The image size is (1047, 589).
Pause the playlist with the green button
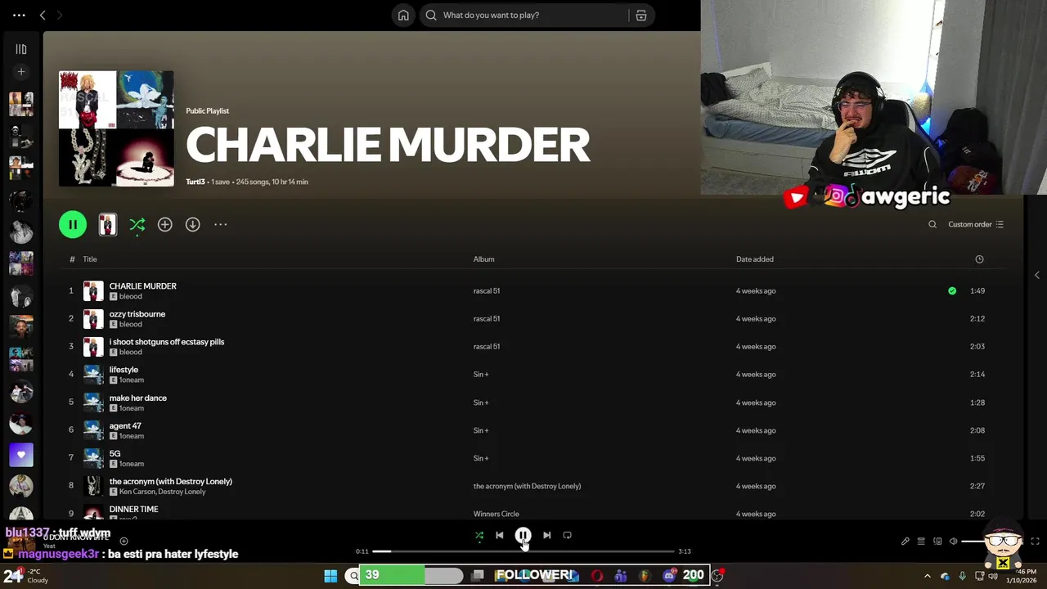[x=73, y=224]
